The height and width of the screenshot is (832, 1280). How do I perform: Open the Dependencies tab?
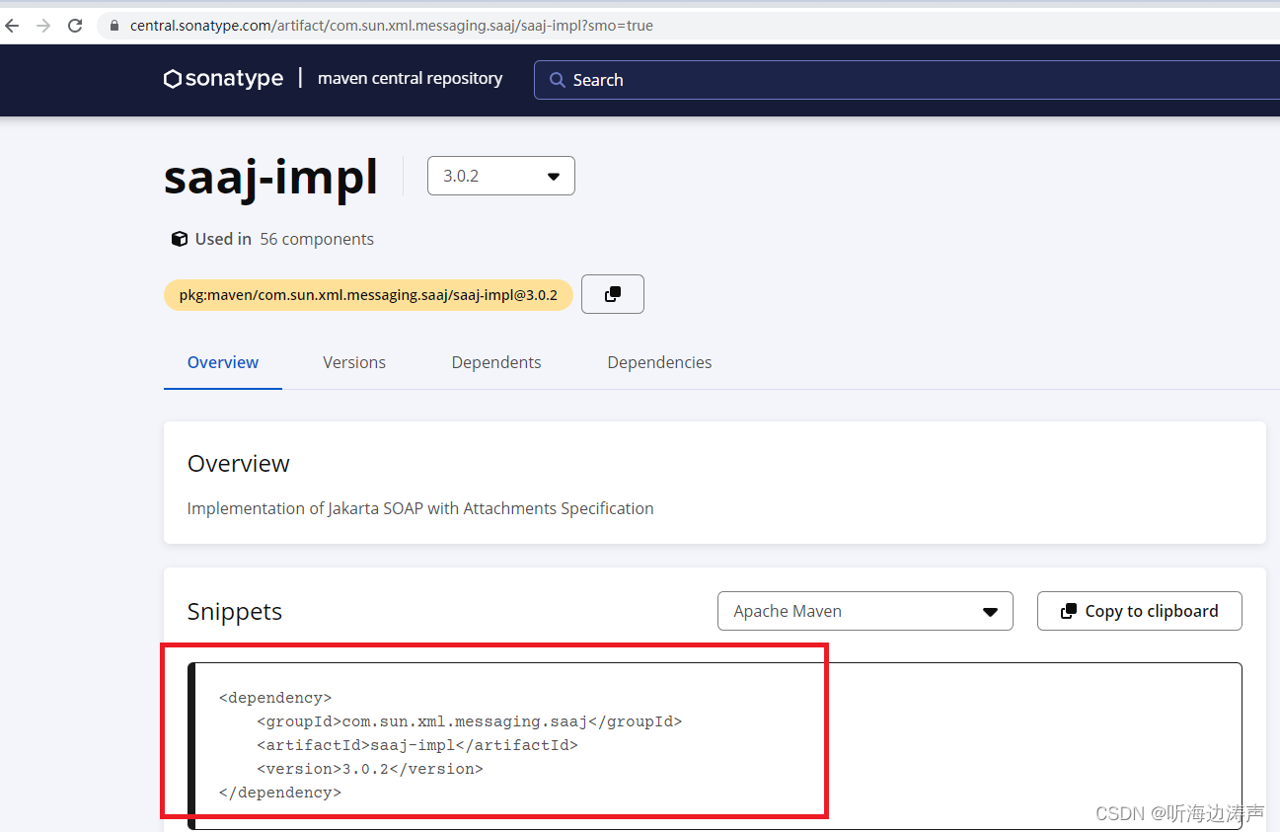point(659,362)
